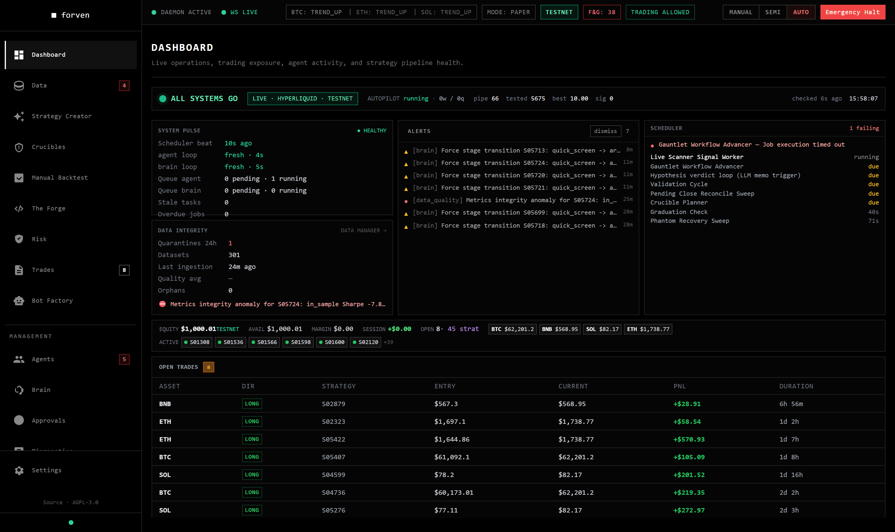Dismiss all alerts
895x532 pixels.
tap(605, 131)
